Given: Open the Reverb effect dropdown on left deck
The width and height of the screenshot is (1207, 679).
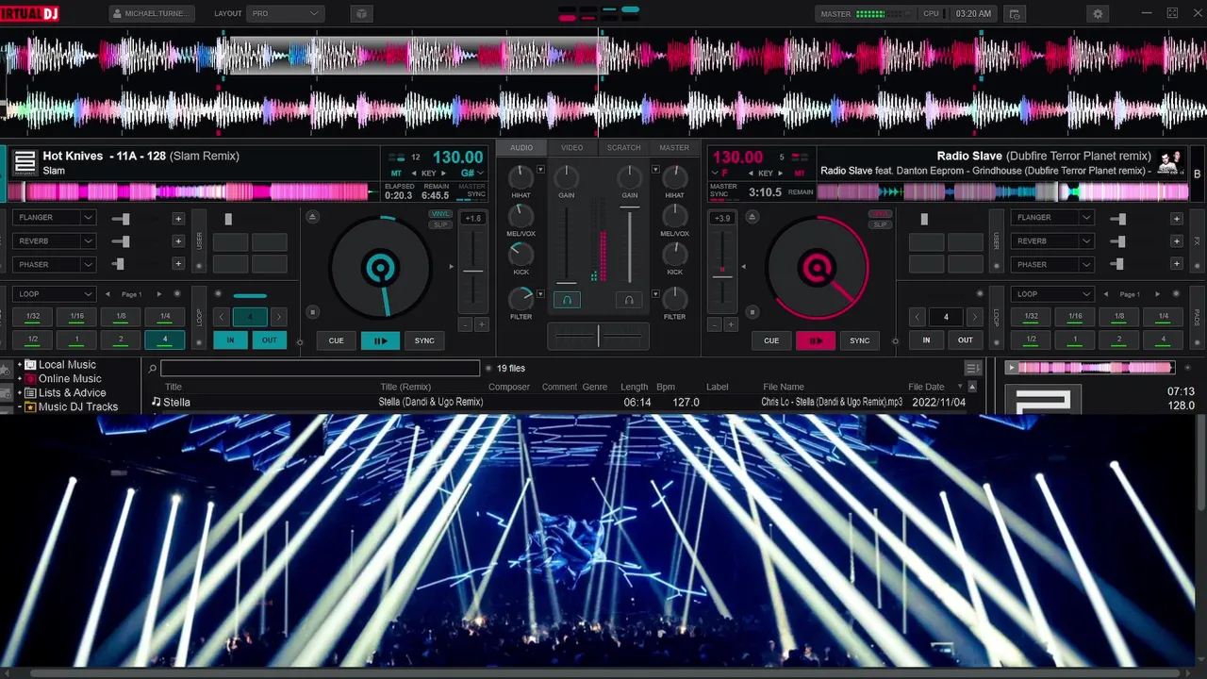Looking at the screenshot, I should [x=54, y=241].
